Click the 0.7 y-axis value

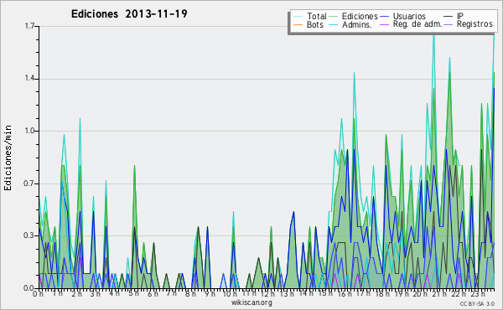pyautogui.click(x=29, y=183)
